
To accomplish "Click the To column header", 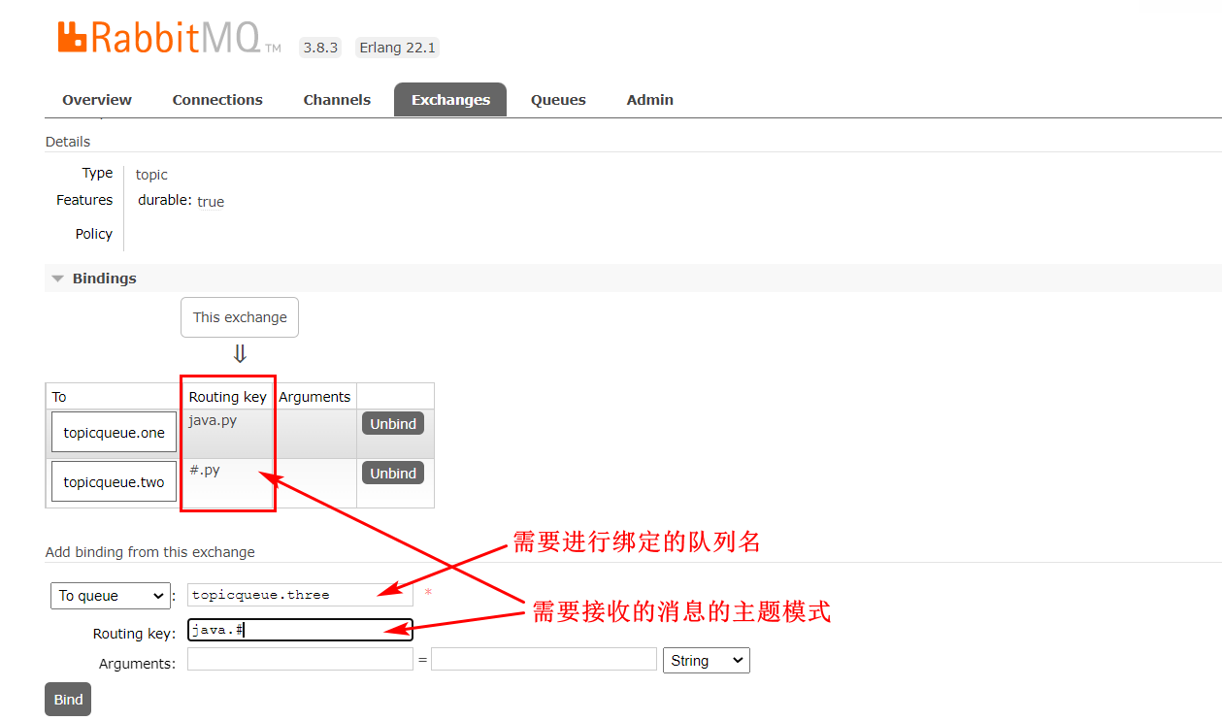I will coord(59,397).
